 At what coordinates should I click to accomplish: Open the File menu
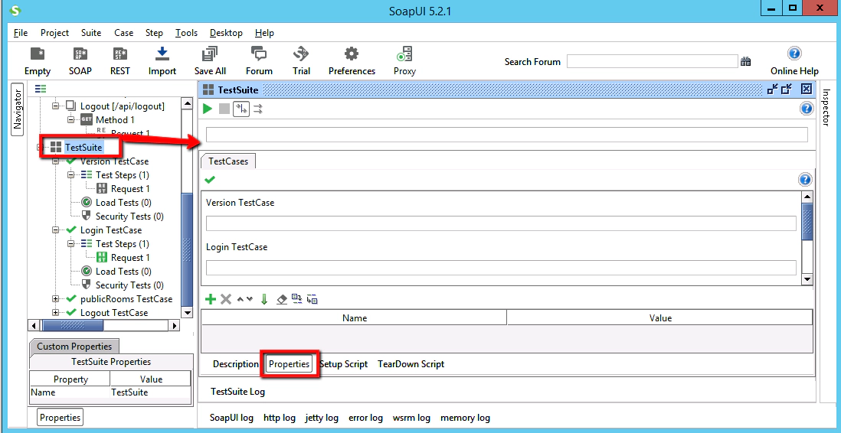[21, 33]
